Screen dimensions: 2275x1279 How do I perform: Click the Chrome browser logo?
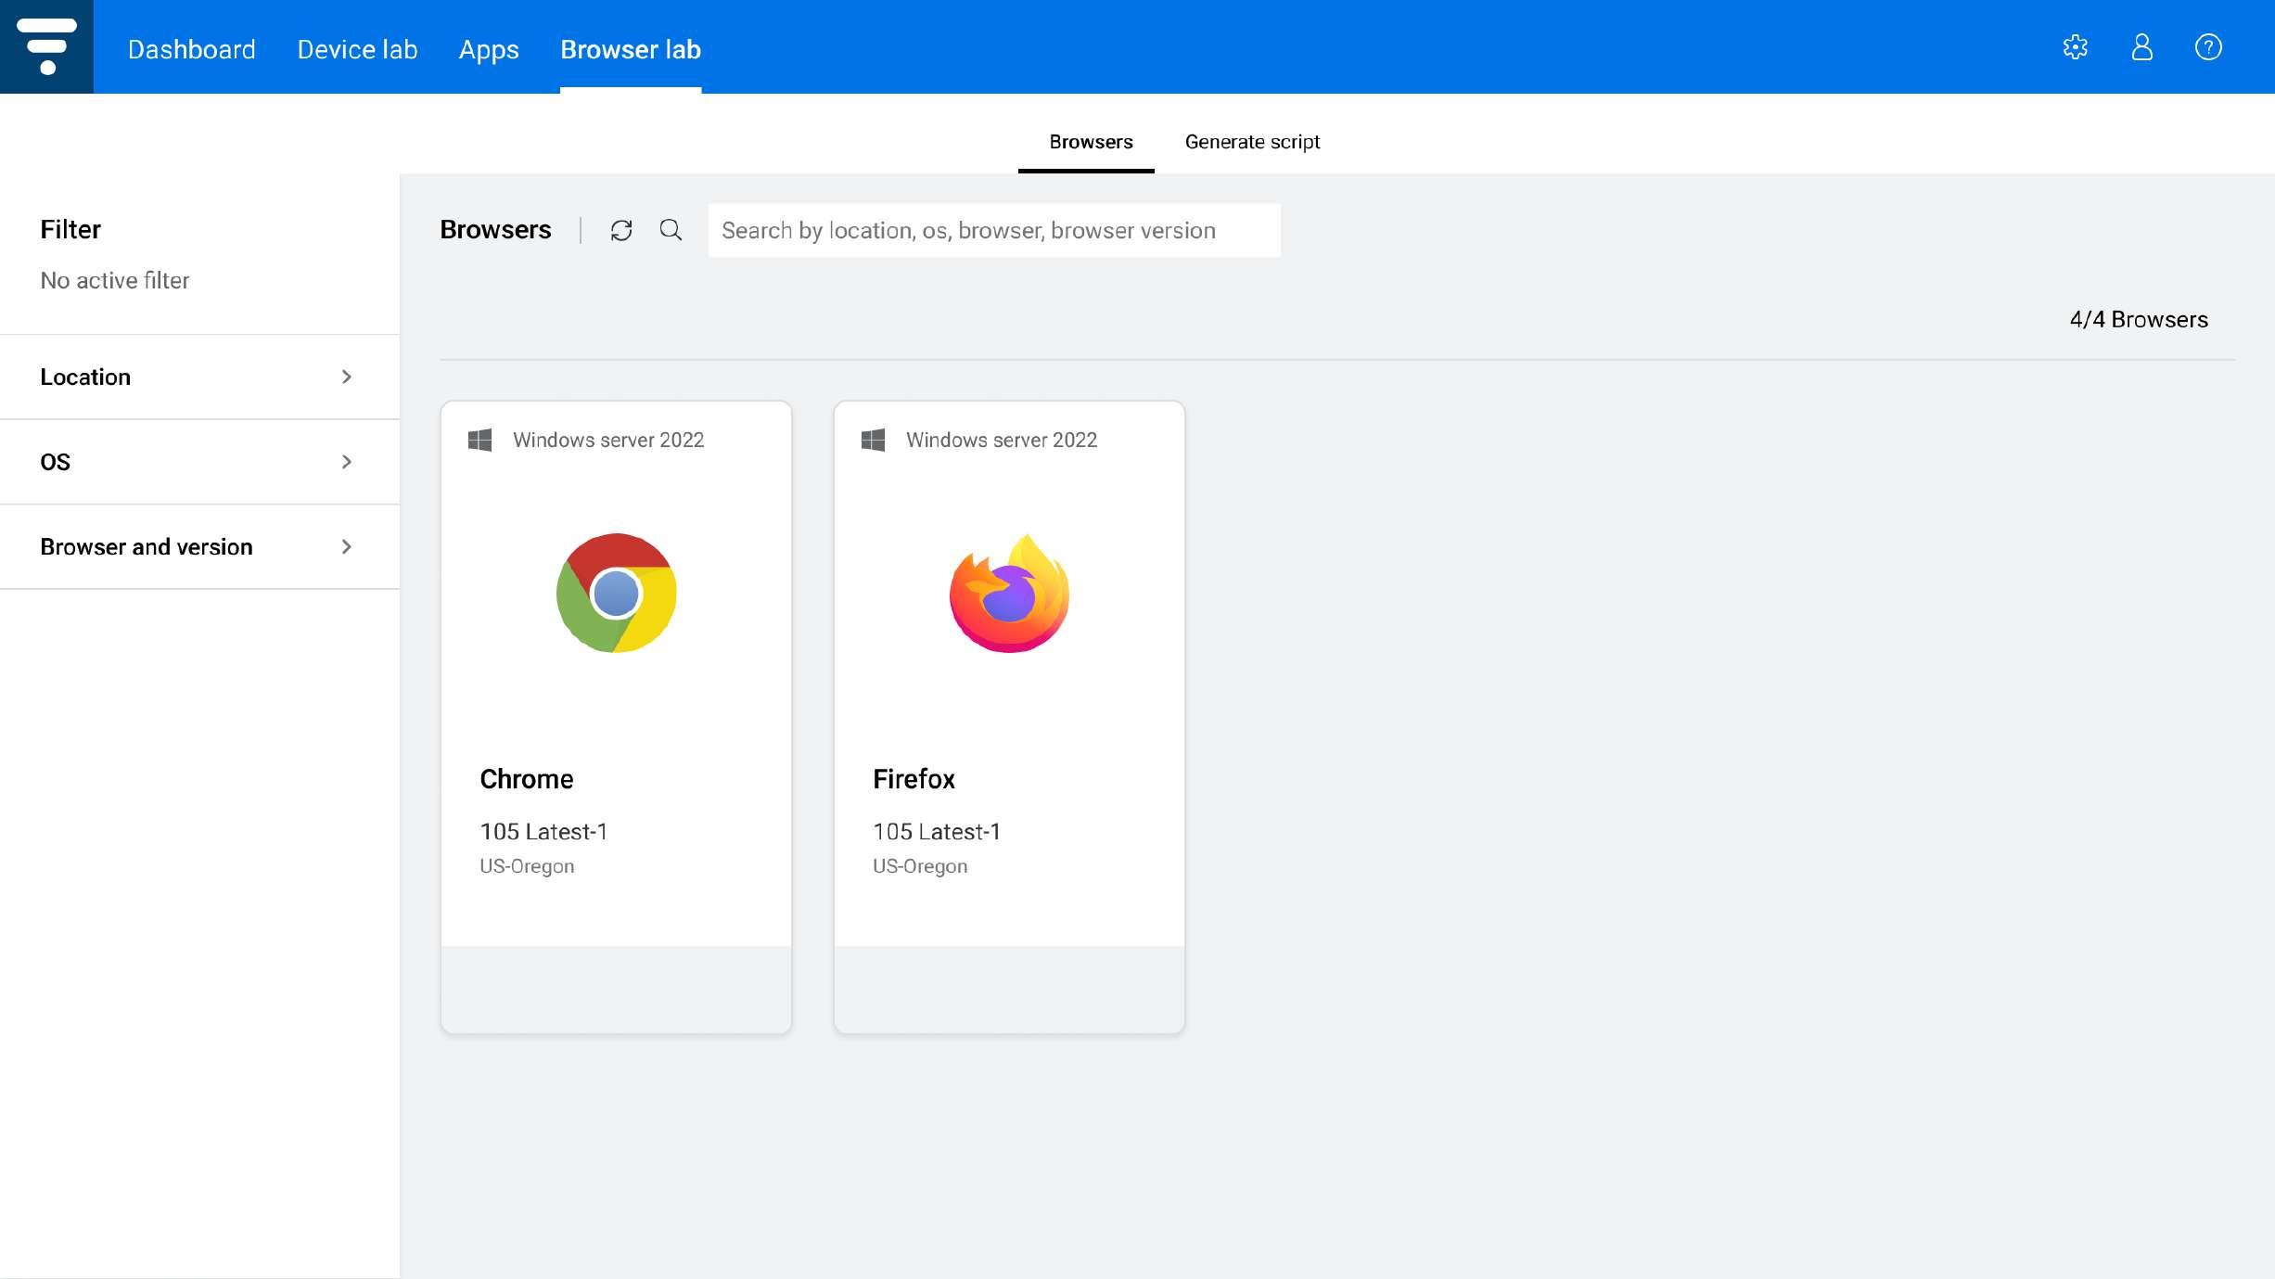coord(616,593)
